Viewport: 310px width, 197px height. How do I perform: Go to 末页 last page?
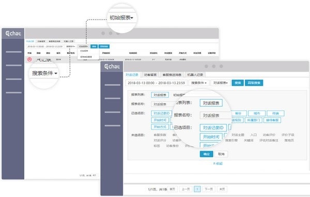coord(222,189)
